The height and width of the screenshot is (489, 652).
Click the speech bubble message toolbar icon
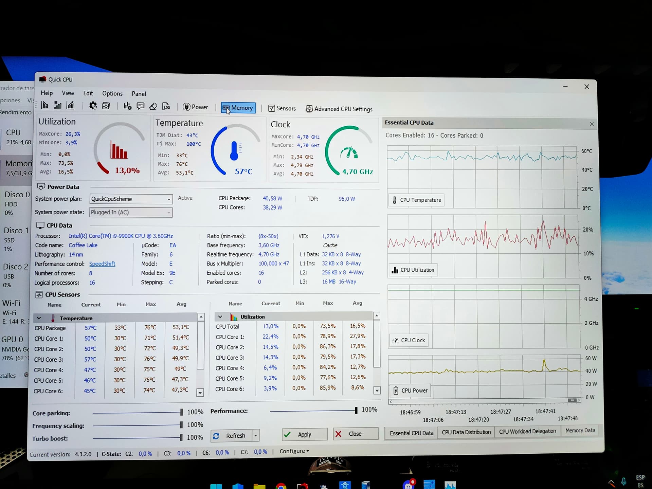(140, 106)
